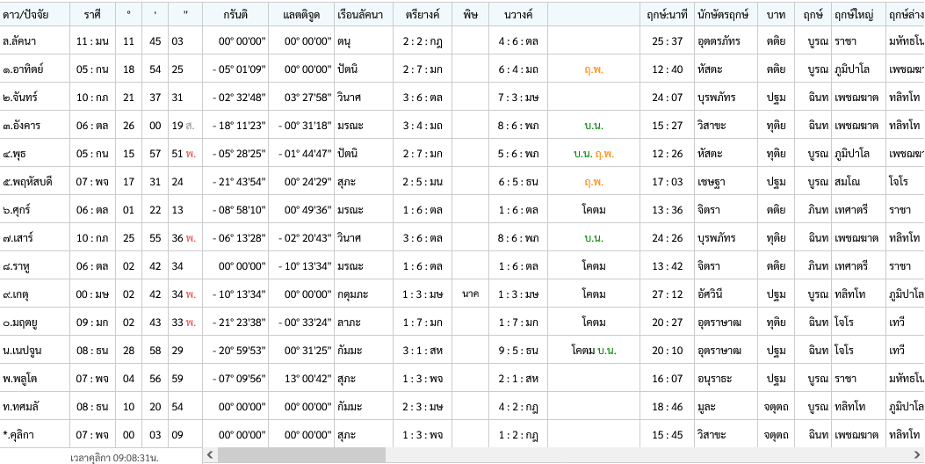Click the ราศี column header
Screen dimensions: 925x464
pos(93,15)
